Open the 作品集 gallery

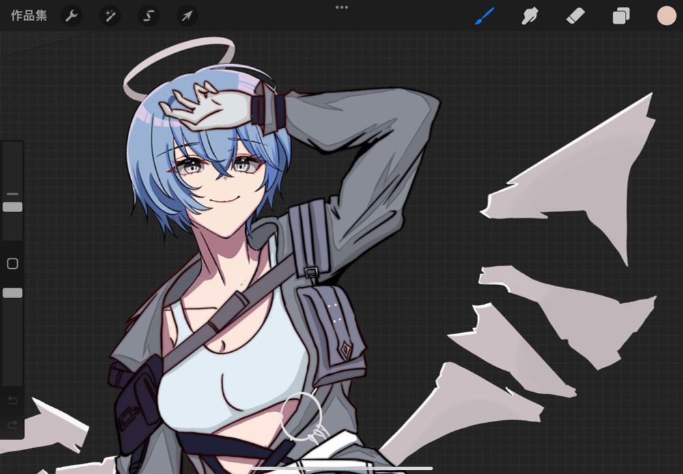(x=29, y=16)
